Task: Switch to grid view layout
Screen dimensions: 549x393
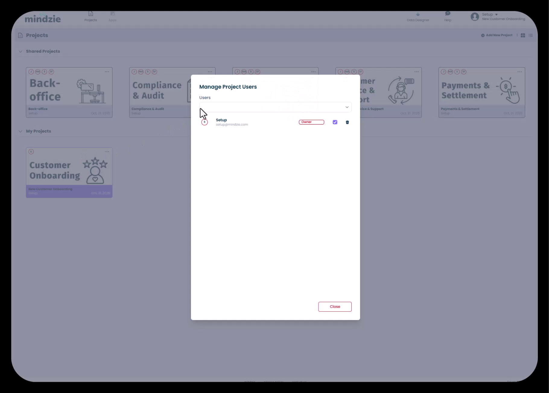Action: click(523, 35)
